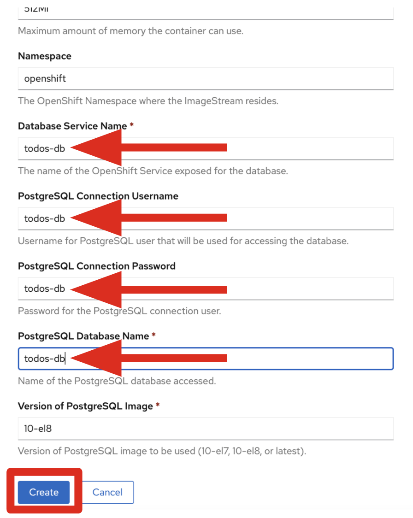Click the Create button
The image size is (413, 518).
[44, 492]
